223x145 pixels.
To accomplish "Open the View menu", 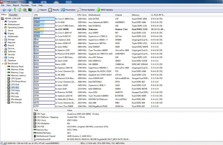I will point(9,5).
